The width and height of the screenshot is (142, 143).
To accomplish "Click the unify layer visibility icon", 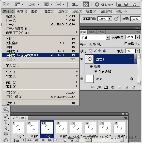I will click(x=94, y=44).
